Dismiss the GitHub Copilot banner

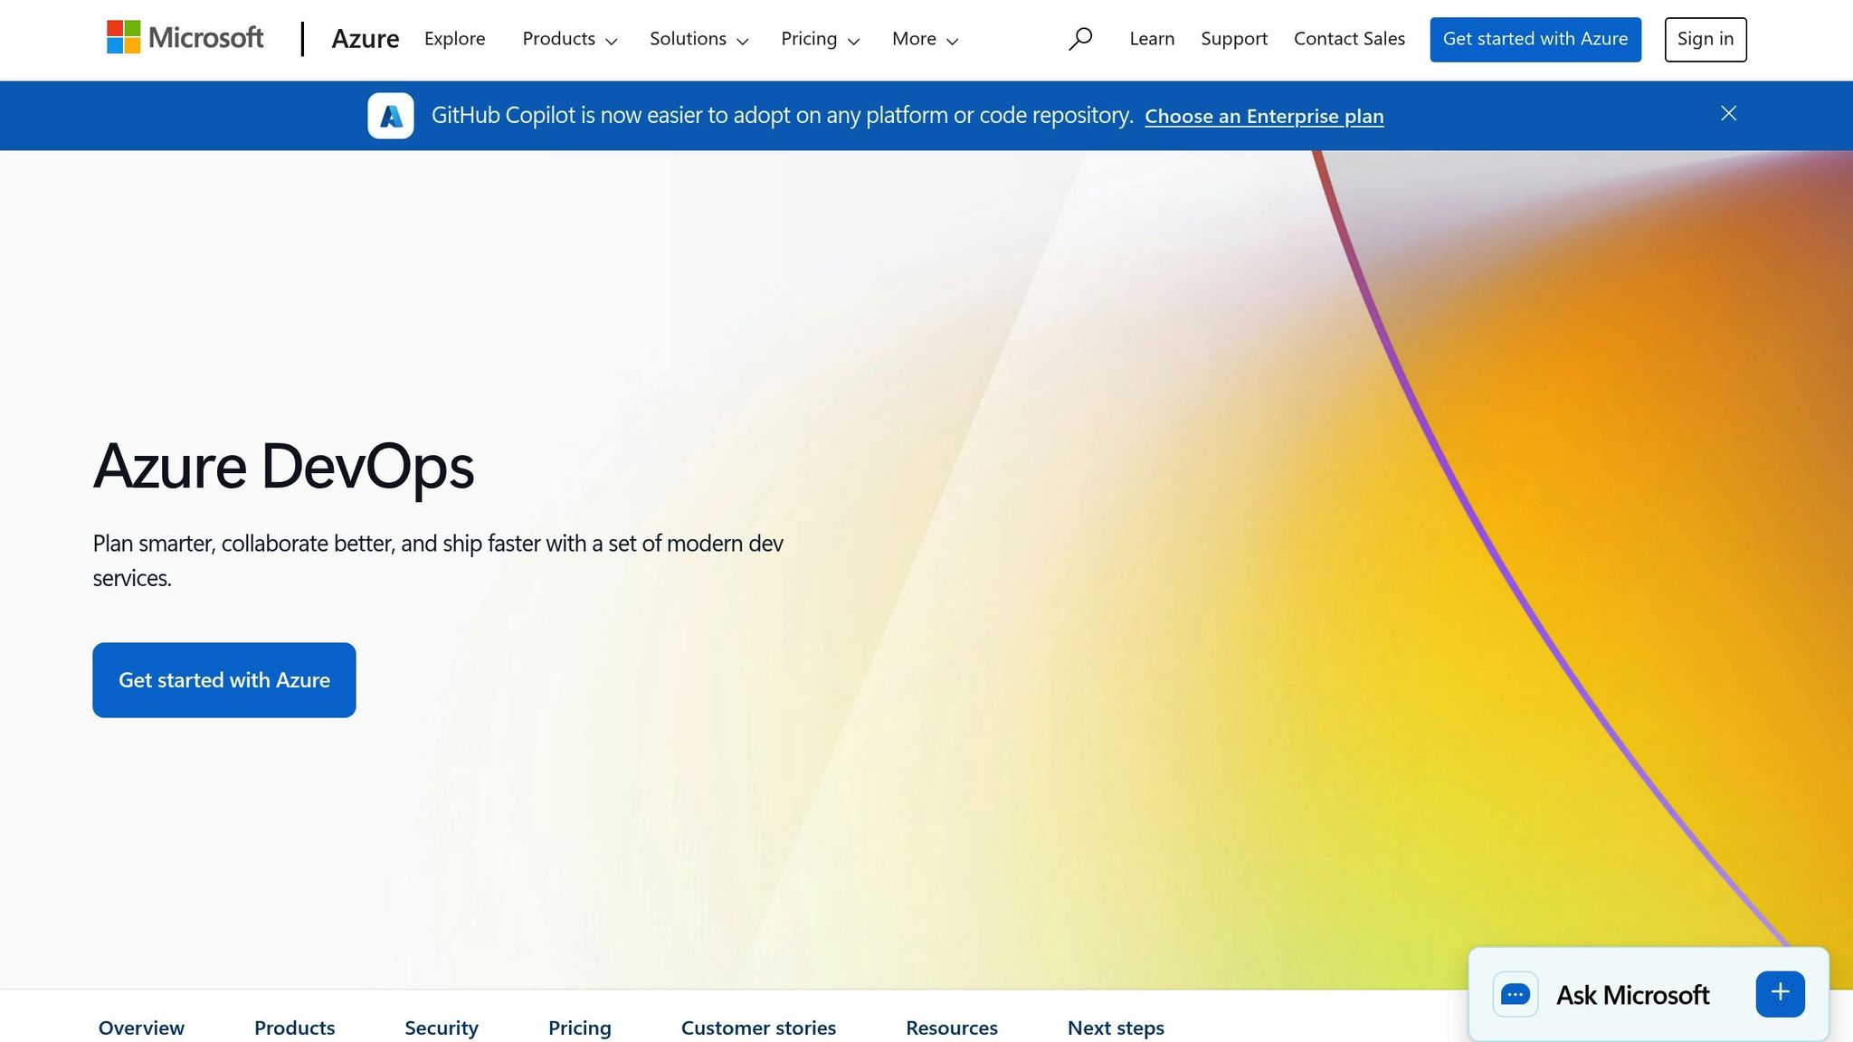[x=1727, y=114]
